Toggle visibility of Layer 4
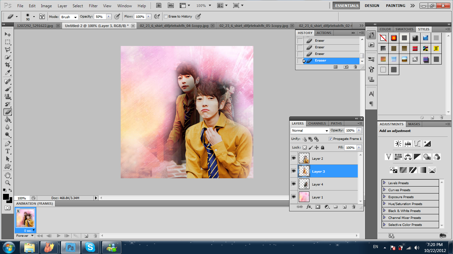 tap(293, 184)
